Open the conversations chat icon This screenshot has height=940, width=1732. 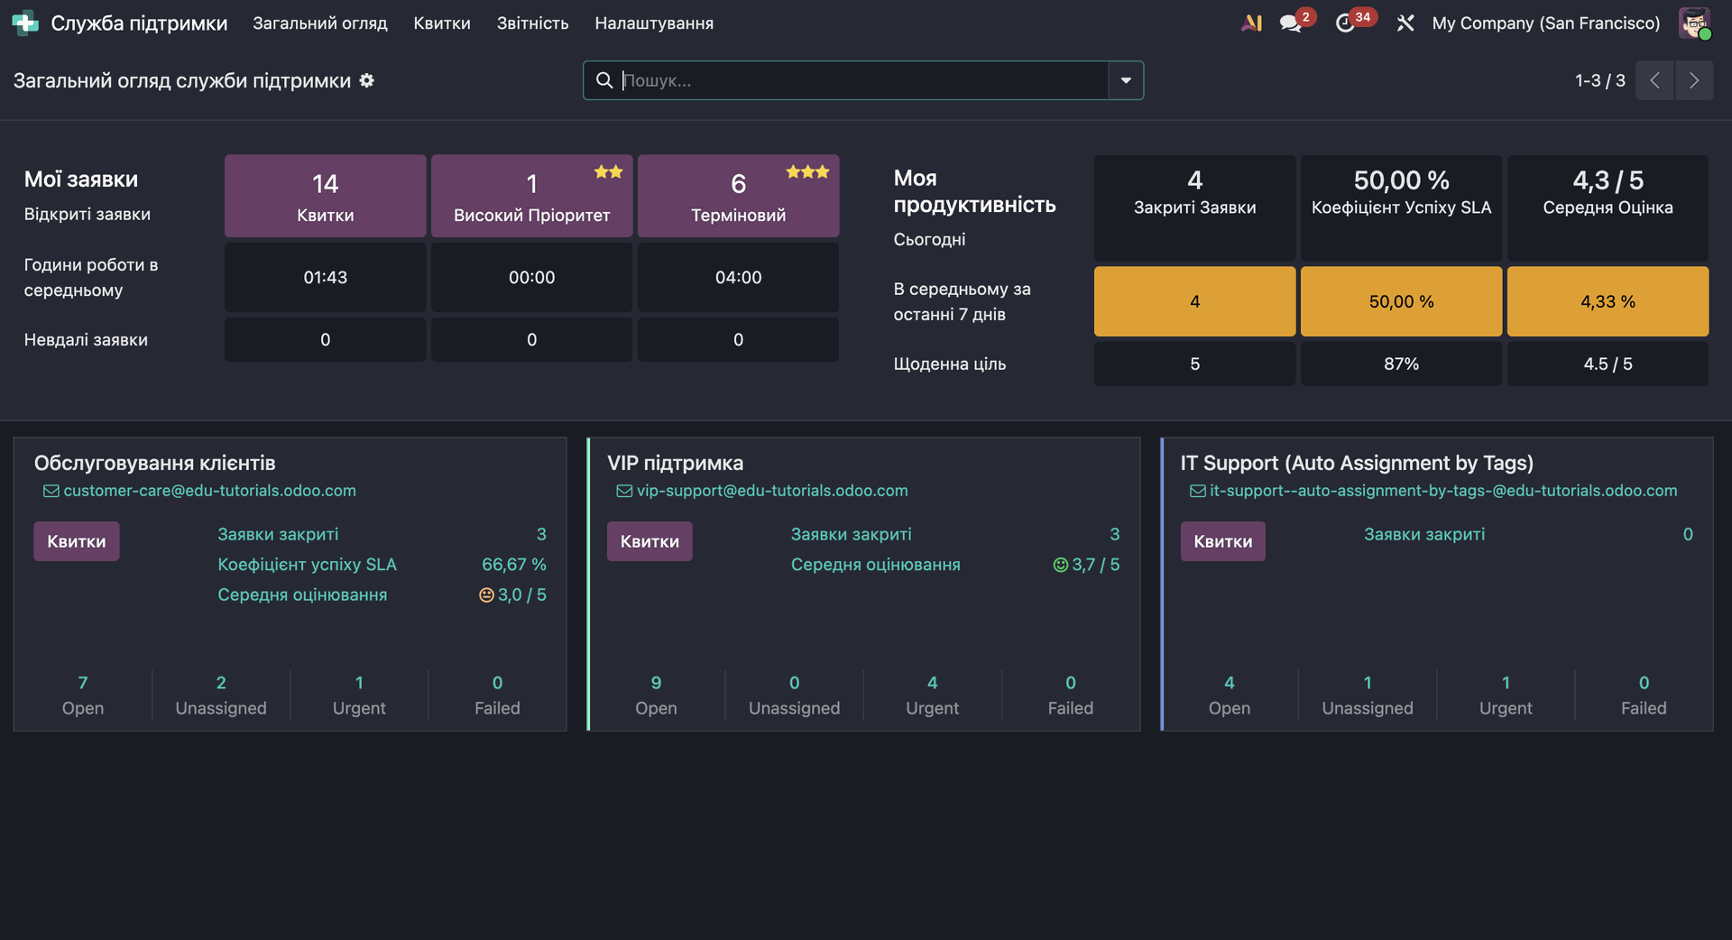click(1291, 23)
